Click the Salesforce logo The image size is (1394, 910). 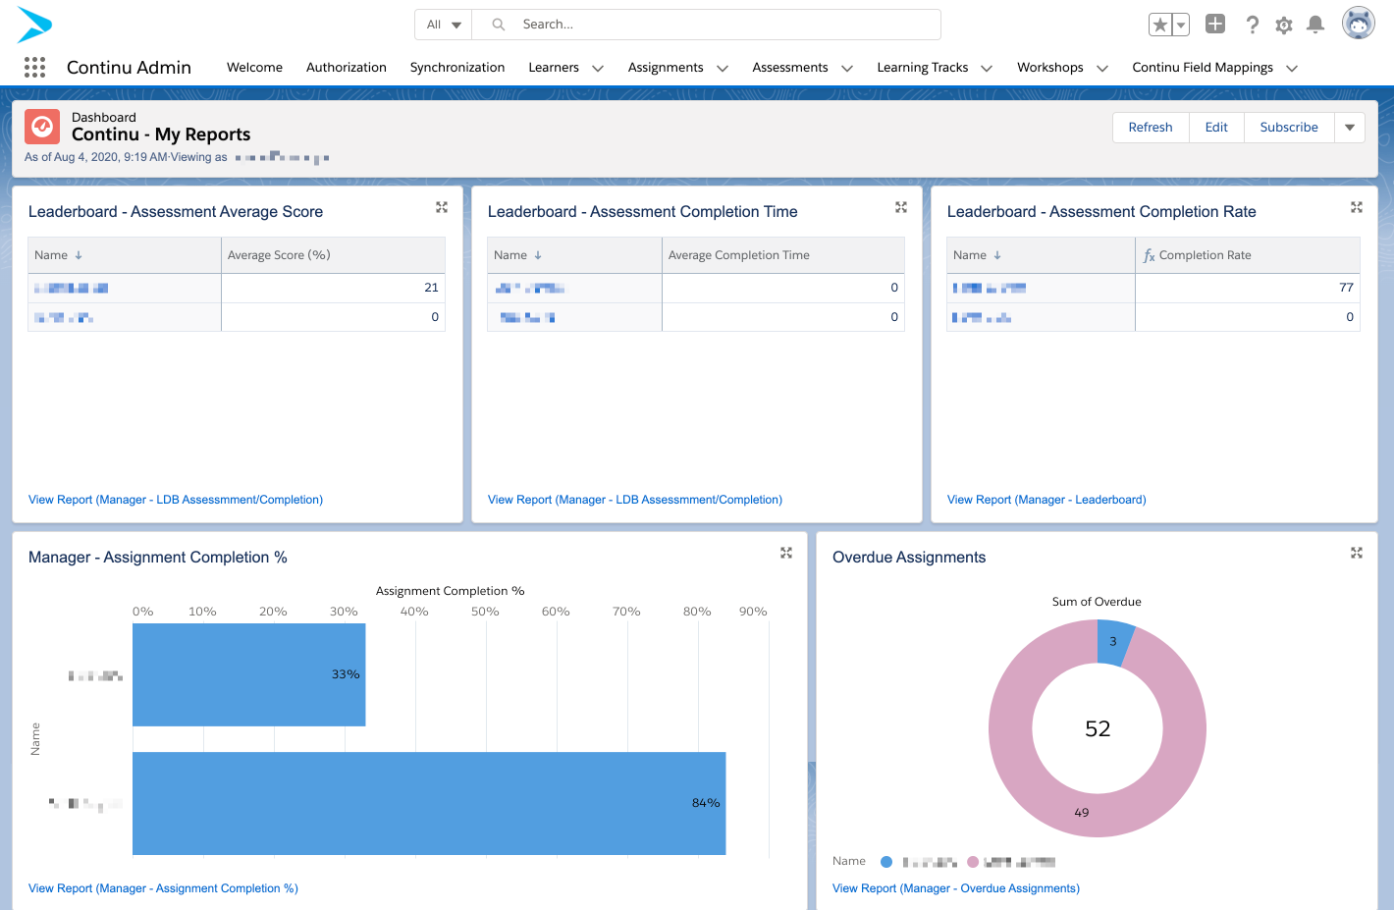click(32, 26)
